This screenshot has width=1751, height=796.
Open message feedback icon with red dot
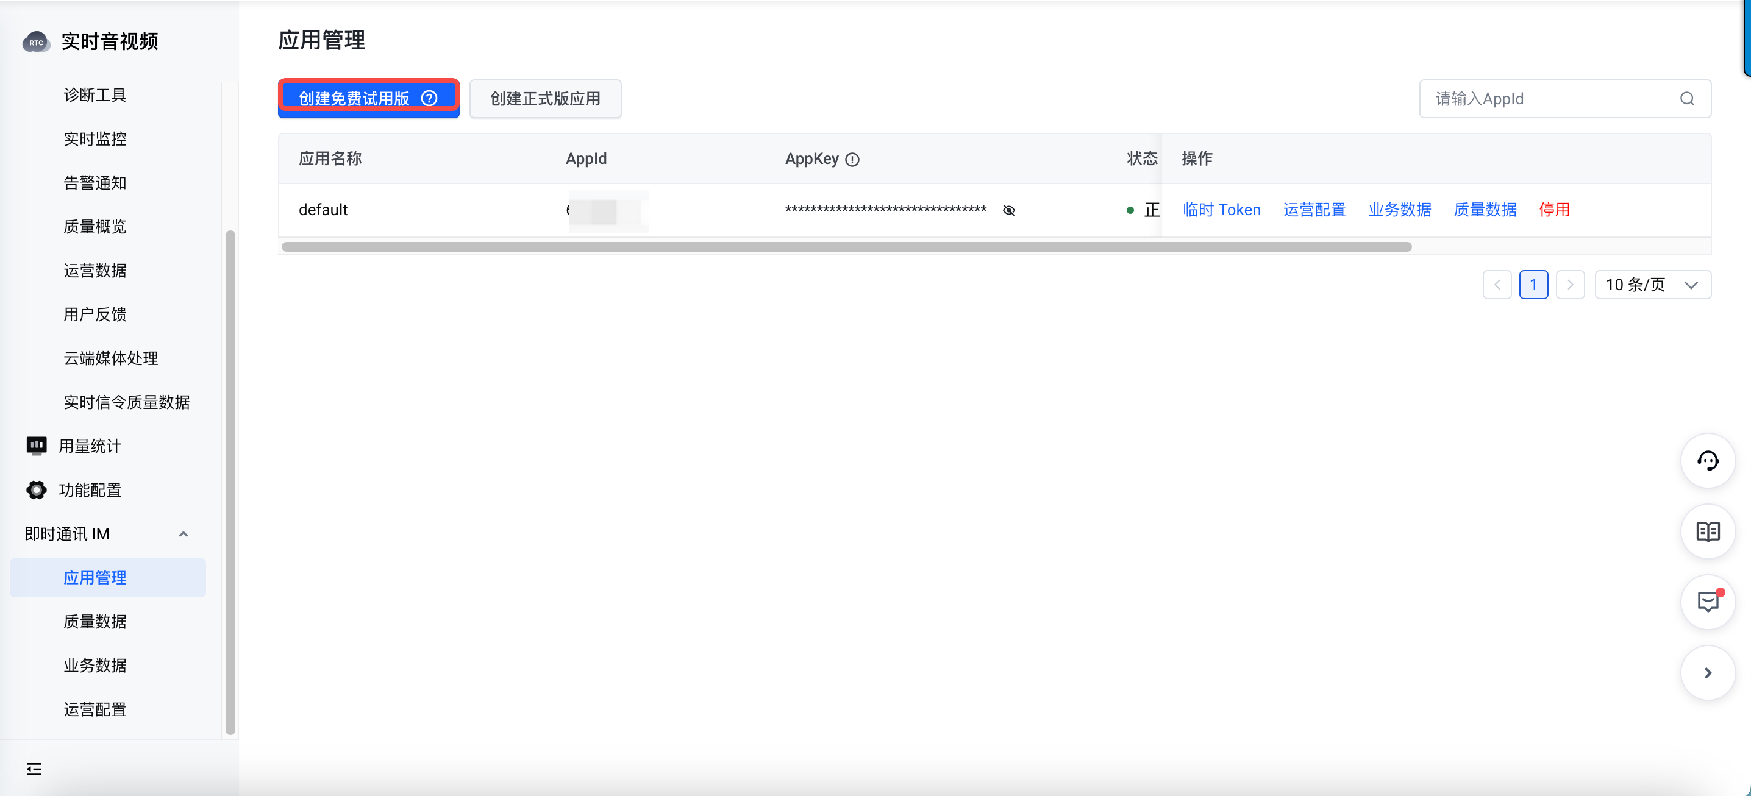tap(1708, 602)
